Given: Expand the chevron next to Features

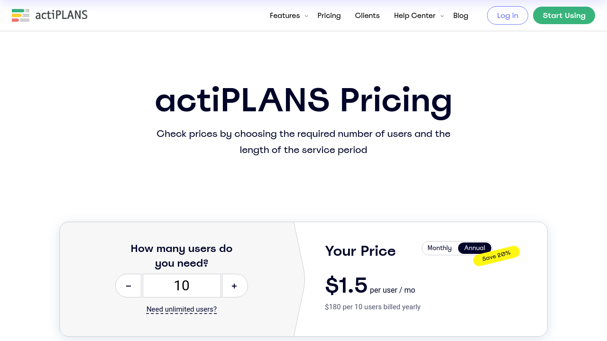Looking at the screenshot, I should tap(306, 16).
